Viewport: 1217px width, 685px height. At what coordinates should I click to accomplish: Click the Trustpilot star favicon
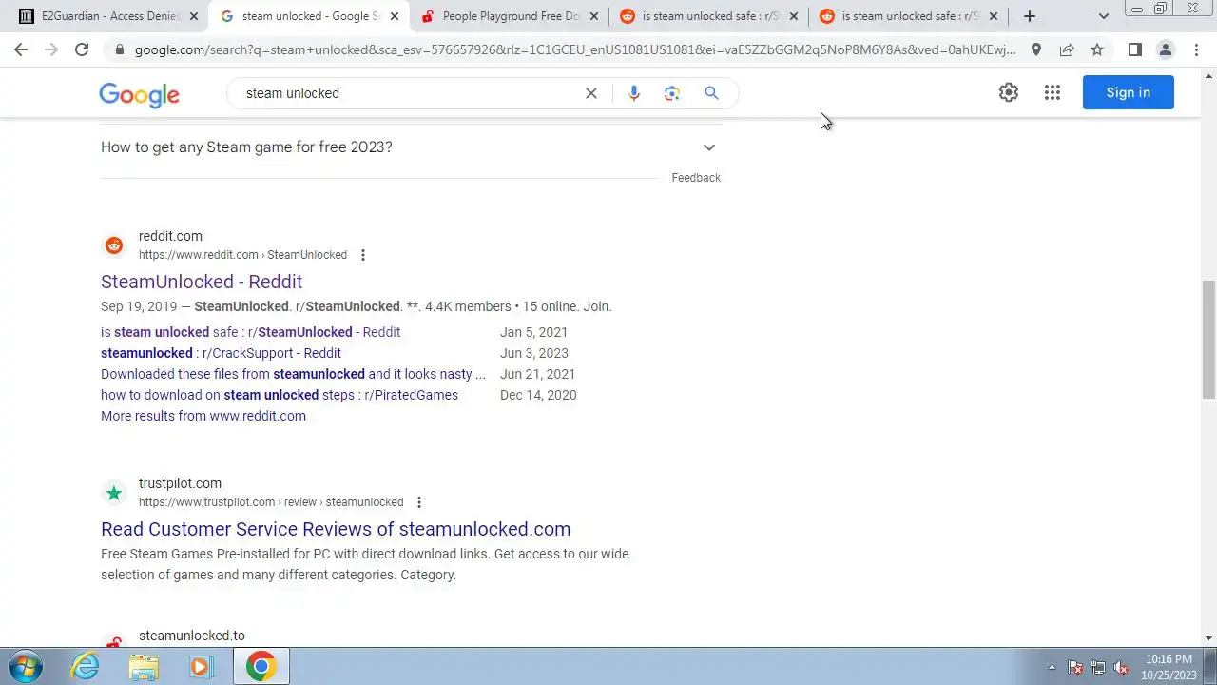(x=114, y=493)
